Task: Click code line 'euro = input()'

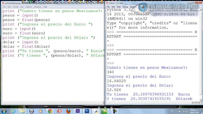Action: (19, 29)
